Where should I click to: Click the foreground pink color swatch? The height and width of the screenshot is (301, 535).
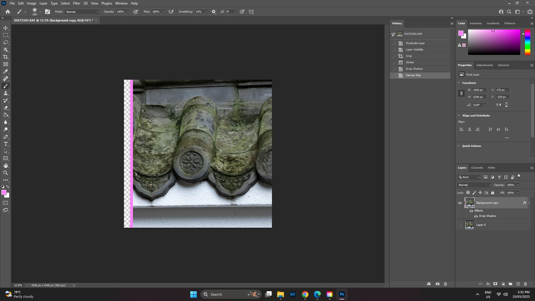4,193
